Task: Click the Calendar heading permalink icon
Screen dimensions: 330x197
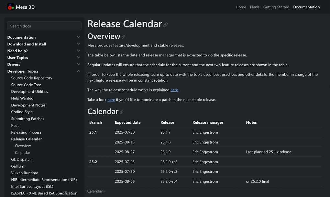Action: pos(121,112)
